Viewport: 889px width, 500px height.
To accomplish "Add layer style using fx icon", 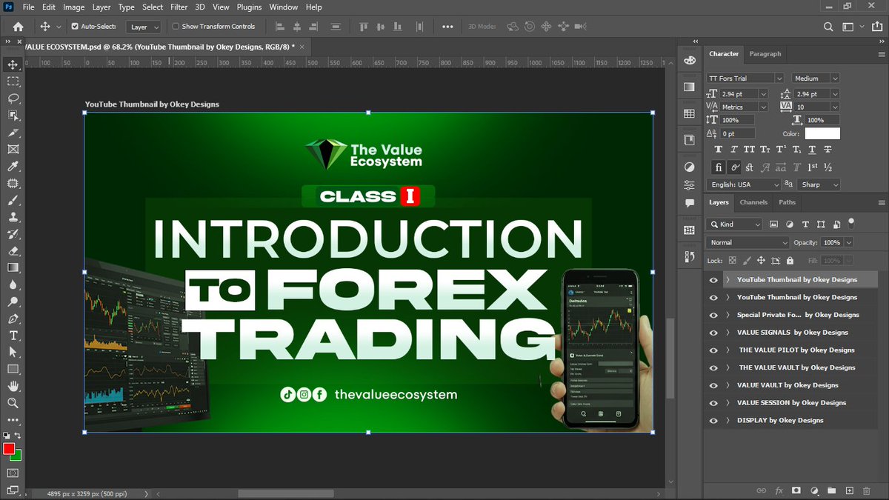I will tap(779, 490).
